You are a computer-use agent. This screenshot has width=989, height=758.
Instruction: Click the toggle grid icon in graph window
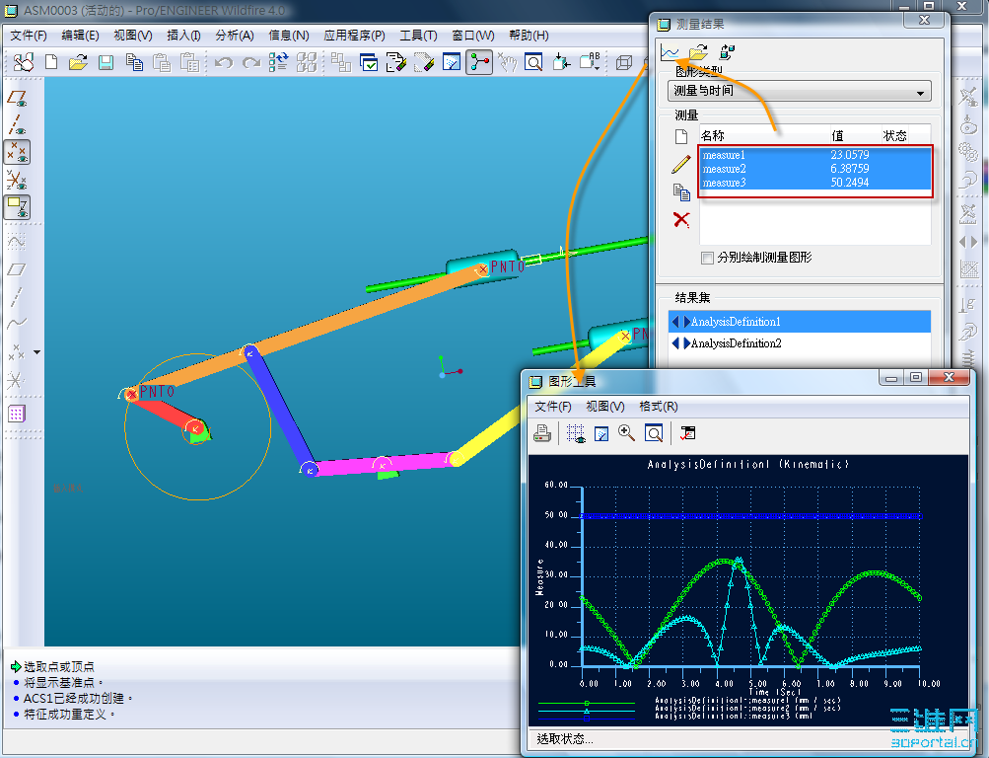coord(575,433)
